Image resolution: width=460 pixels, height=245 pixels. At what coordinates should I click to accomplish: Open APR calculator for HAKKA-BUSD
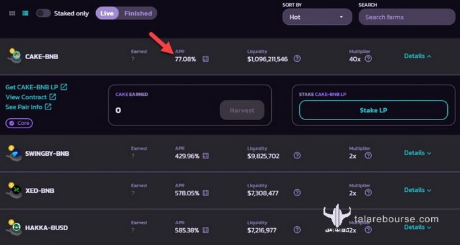(206, 230)
